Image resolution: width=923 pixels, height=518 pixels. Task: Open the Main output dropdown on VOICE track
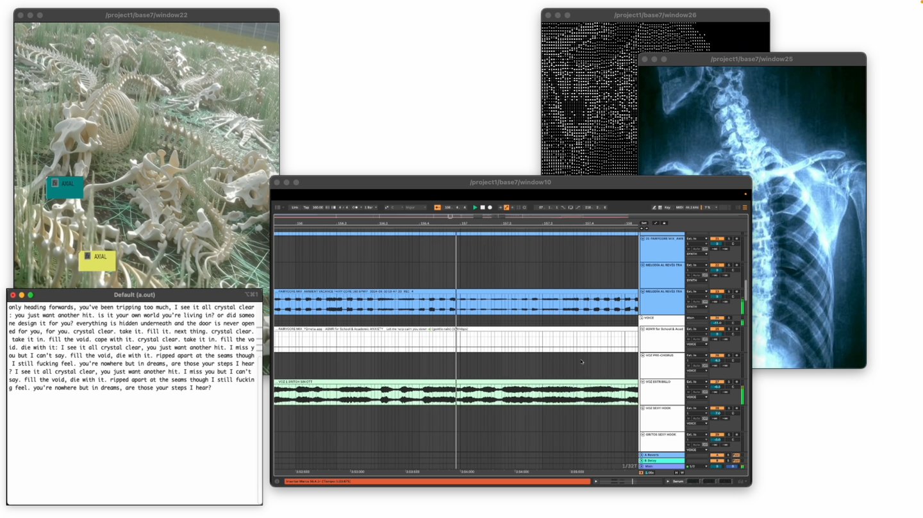click(697, 318)
